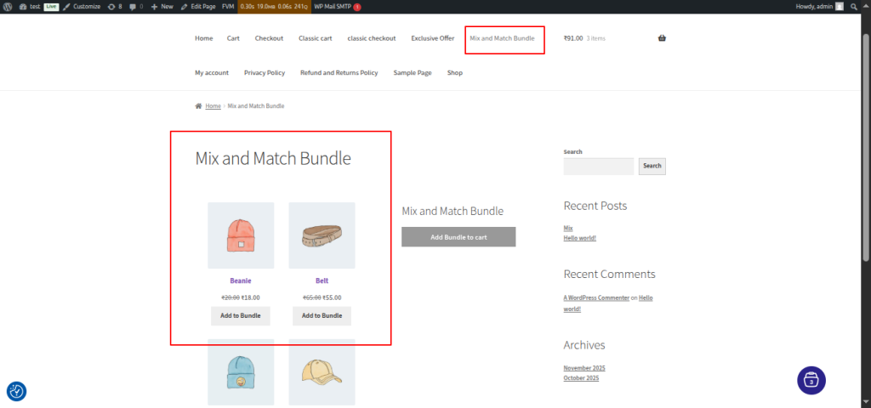Image resolution: width=871 pixels, height=408 pixels.
Task: Click the breadcrumb home icon
Action: 198,106
